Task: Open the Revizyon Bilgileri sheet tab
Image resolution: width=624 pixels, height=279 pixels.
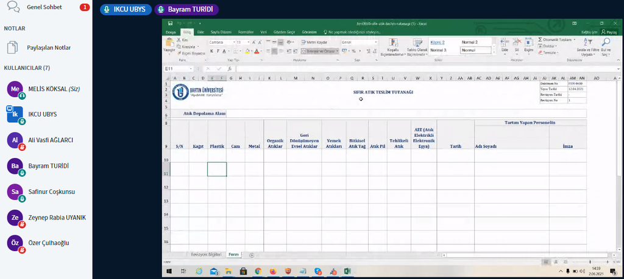Action: (205, 255)
